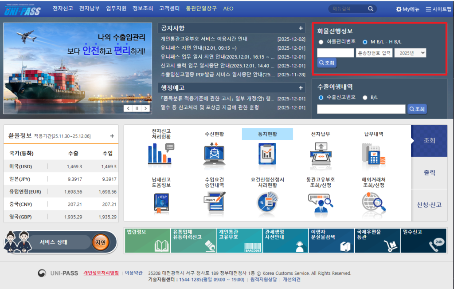Click the 납세신고 도움정보 help book icon
The height and width of the screenshot is (289, 454).
click(161, 203)
